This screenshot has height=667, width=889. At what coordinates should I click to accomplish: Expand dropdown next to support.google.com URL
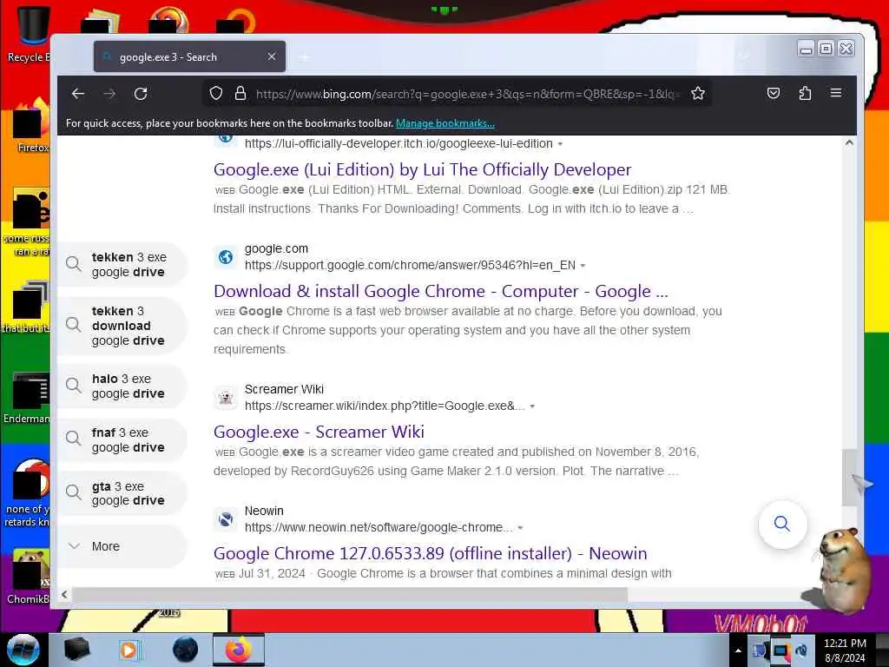click(583, 266)
